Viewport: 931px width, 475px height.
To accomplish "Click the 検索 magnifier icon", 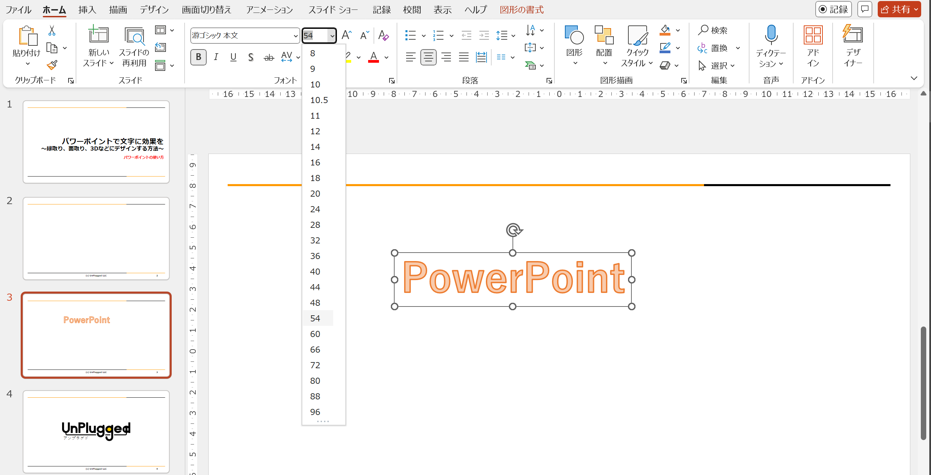I will pyautogui.click(x=703, y=30).
